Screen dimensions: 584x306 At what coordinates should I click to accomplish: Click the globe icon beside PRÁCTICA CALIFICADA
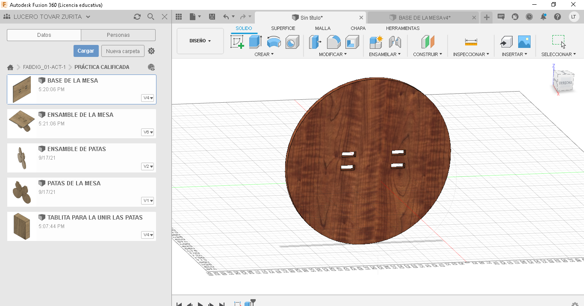(x=151, y=67)
